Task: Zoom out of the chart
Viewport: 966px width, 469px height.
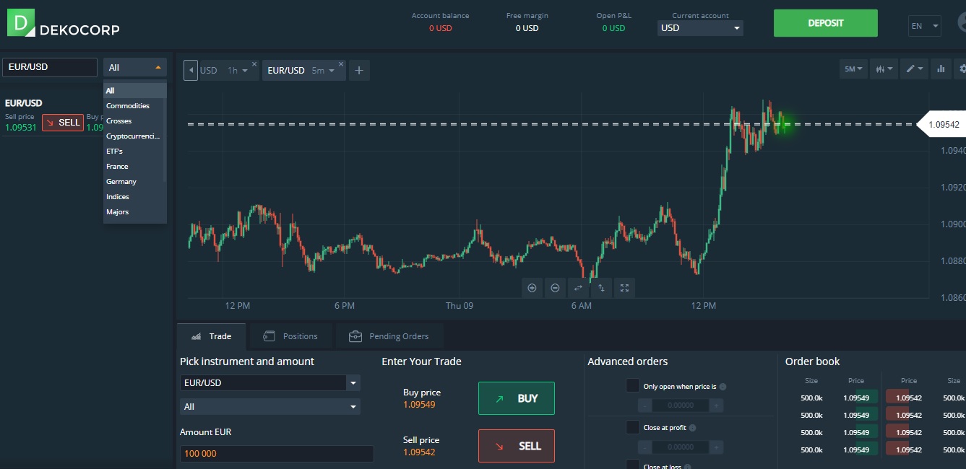Action: click(555, 288)
